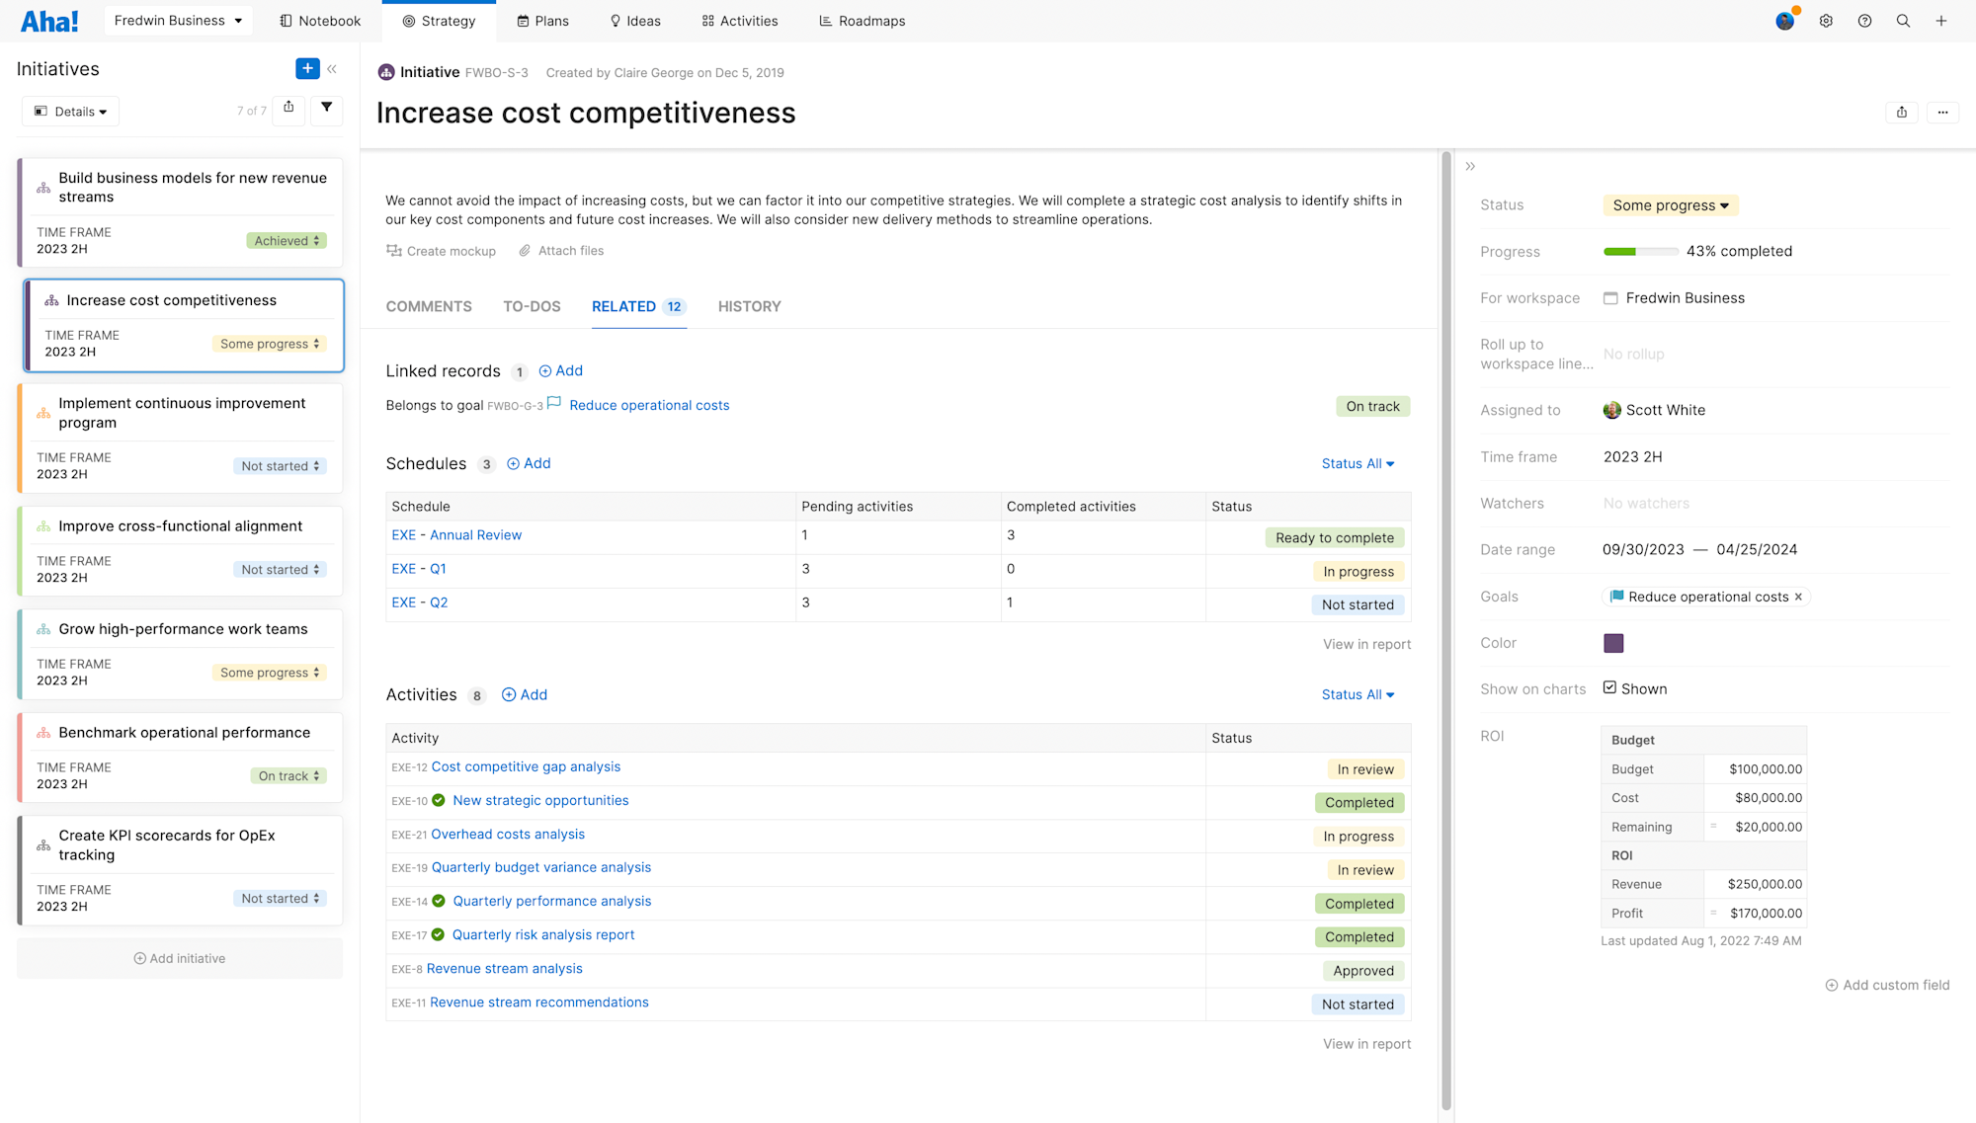Open the Cost competitive gap analysis activity

coord(526,766)
